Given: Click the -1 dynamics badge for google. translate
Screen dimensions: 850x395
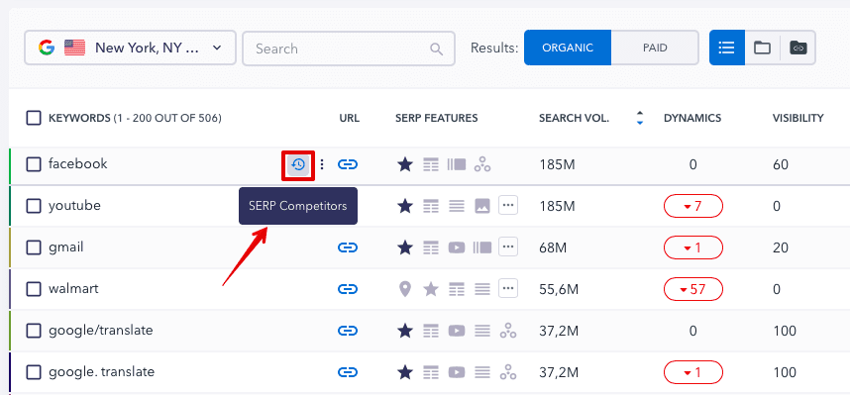Looking at the screenshot, I should tap(693, 372).
